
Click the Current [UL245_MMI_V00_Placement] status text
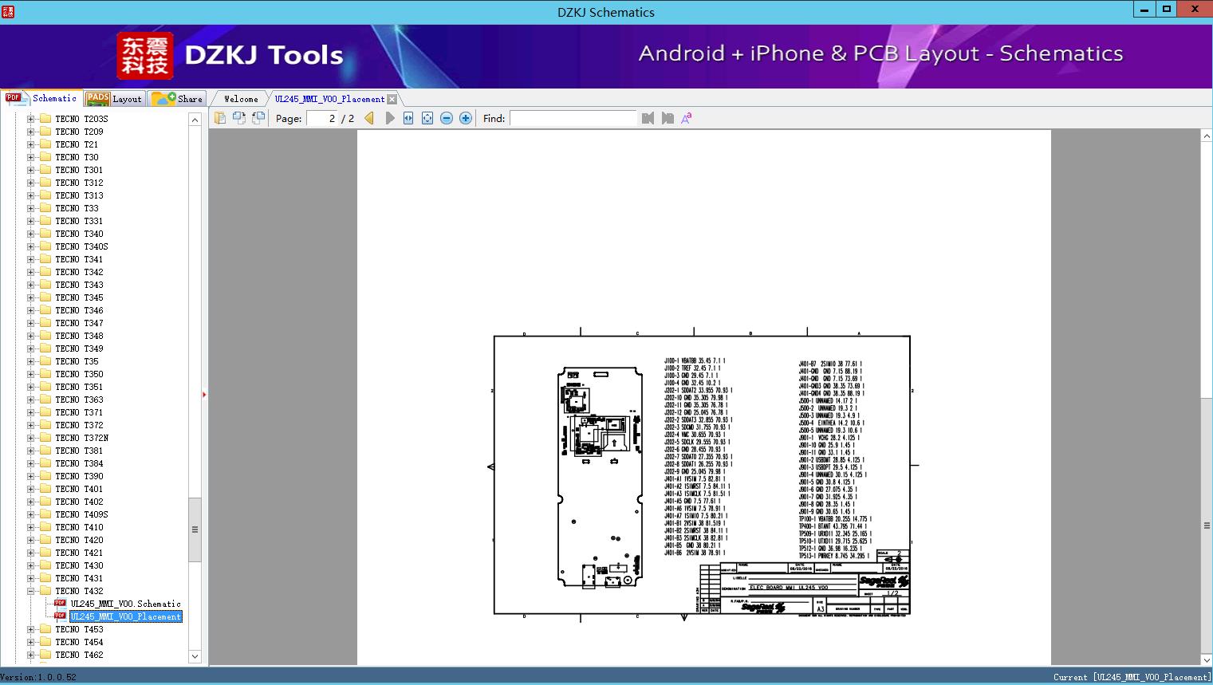(1132, 677)
